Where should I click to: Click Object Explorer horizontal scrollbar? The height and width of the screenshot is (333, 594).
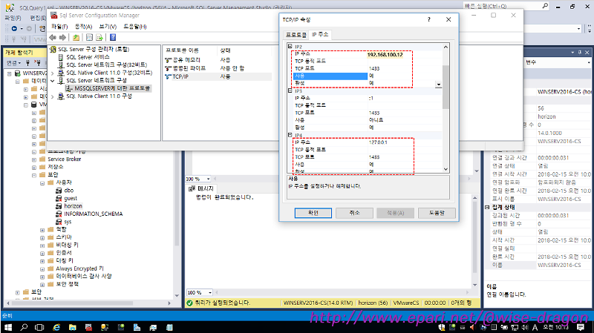pos(72,303)
